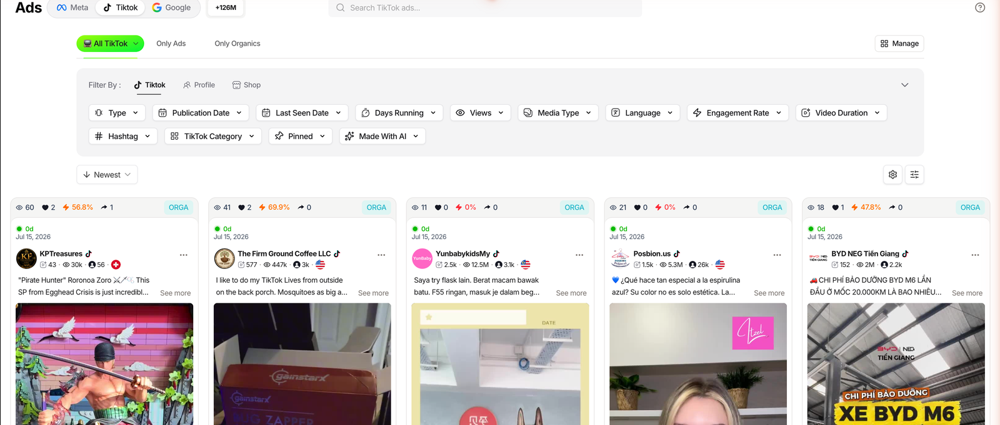This screenshot has height=425, width=1000.
Task: Switch to Only Organics tab
Action: click(237, 44)
